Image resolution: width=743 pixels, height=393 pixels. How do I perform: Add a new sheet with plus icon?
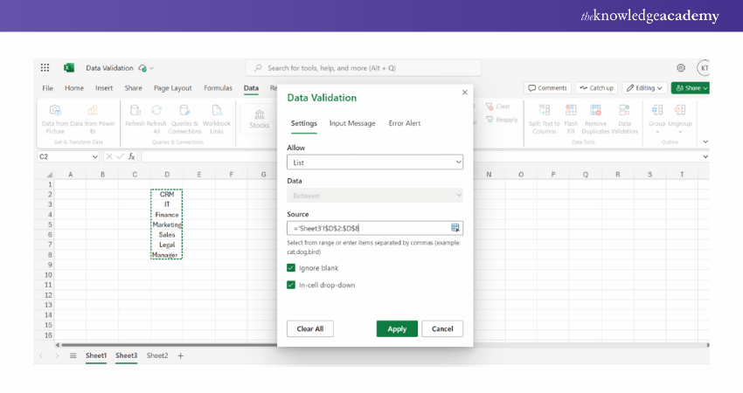(181, 355)
